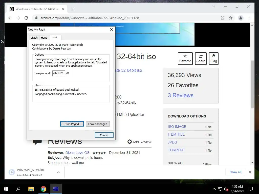Open a new Chrome tab

[x=73, y=9]
